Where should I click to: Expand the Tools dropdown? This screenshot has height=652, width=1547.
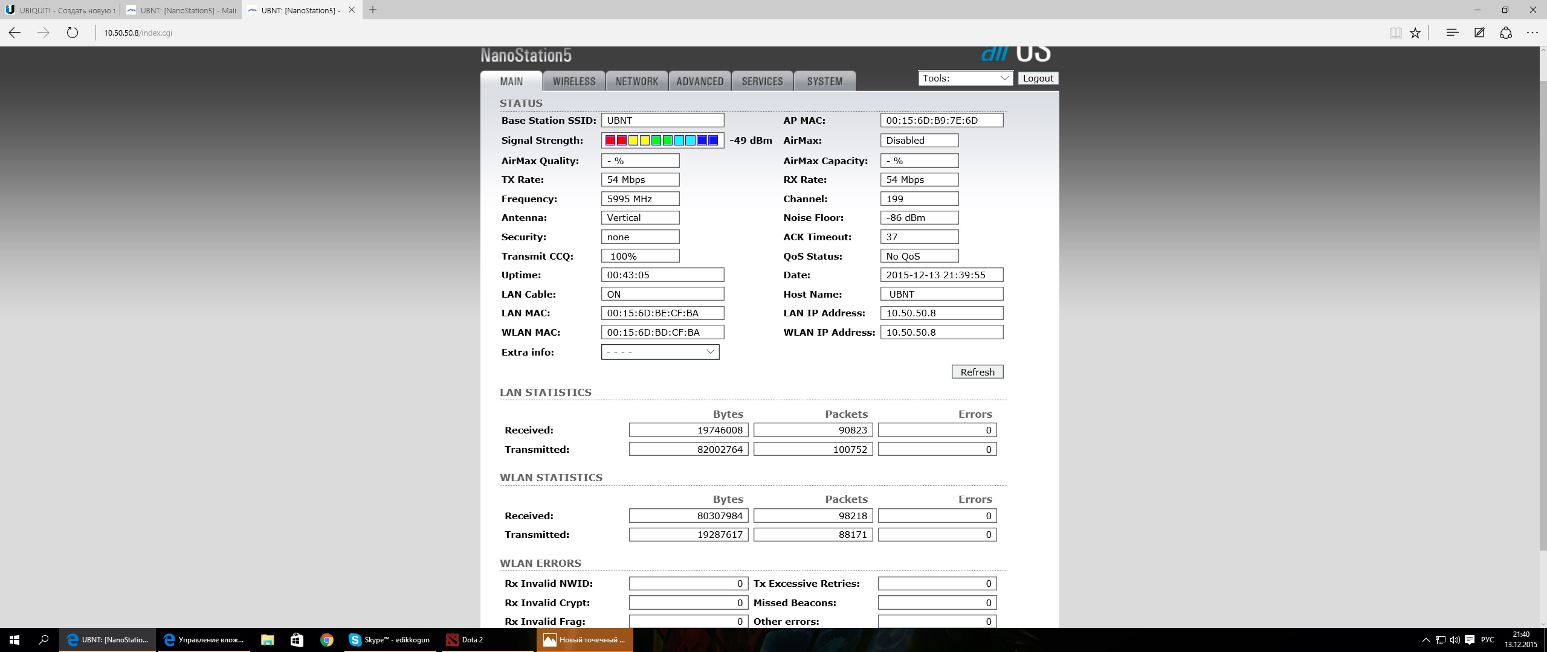pyautogui.click(x=966, y=78)
